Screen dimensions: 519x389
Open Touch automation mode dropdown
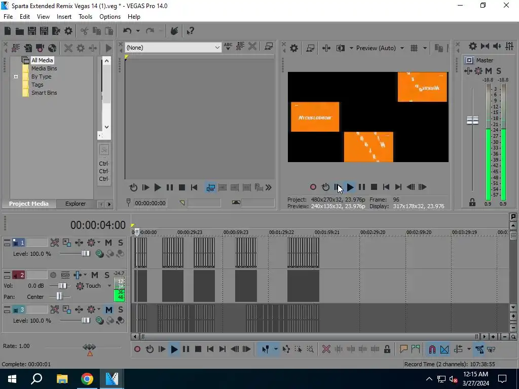pyautogui.click(x=109, y=286)
